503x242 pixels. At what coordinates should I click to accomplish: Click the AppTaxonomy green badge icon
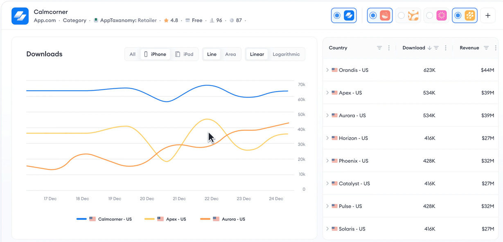point(96,20)
